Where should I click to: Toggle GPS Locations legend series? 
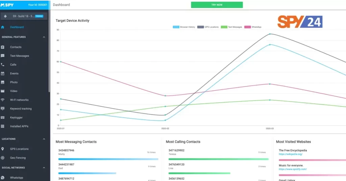[x=208, y=27]
